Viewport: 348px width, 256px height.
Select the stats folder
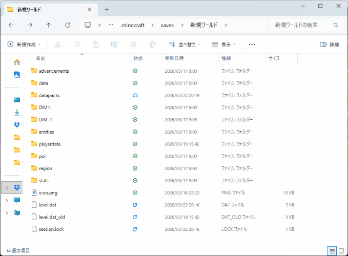[x=44, y=181]
